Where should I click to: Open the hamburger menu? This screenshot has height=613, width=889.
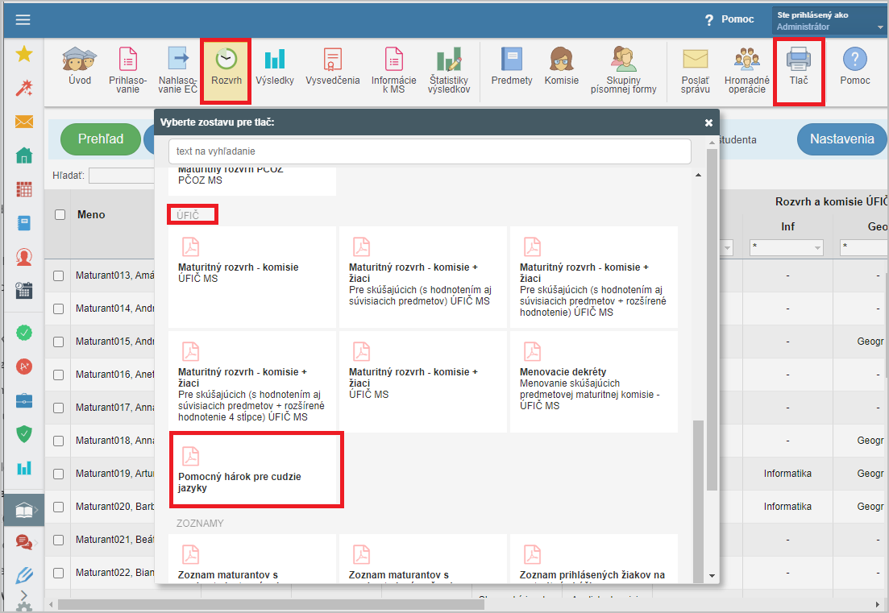click(x=23, y=20)
